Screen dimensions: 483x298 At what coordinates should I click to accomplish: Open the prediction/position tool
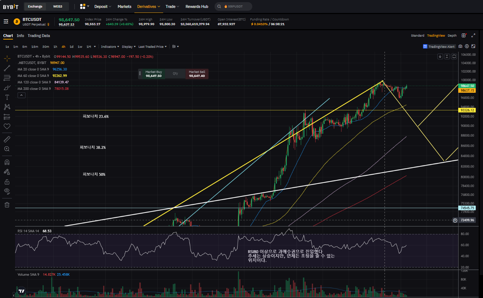[x=7, y=116]
